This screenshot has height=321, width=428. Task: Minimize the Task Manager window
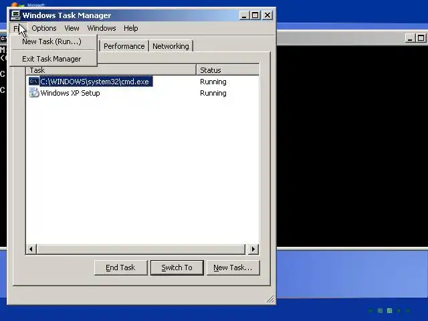[x=244, y=15]
